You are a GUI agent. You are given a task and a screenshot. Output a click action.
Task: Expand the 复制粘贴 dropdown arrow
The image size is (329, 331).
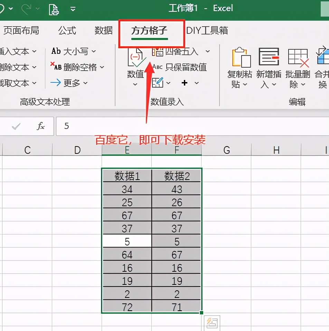(x=245, y=85)
